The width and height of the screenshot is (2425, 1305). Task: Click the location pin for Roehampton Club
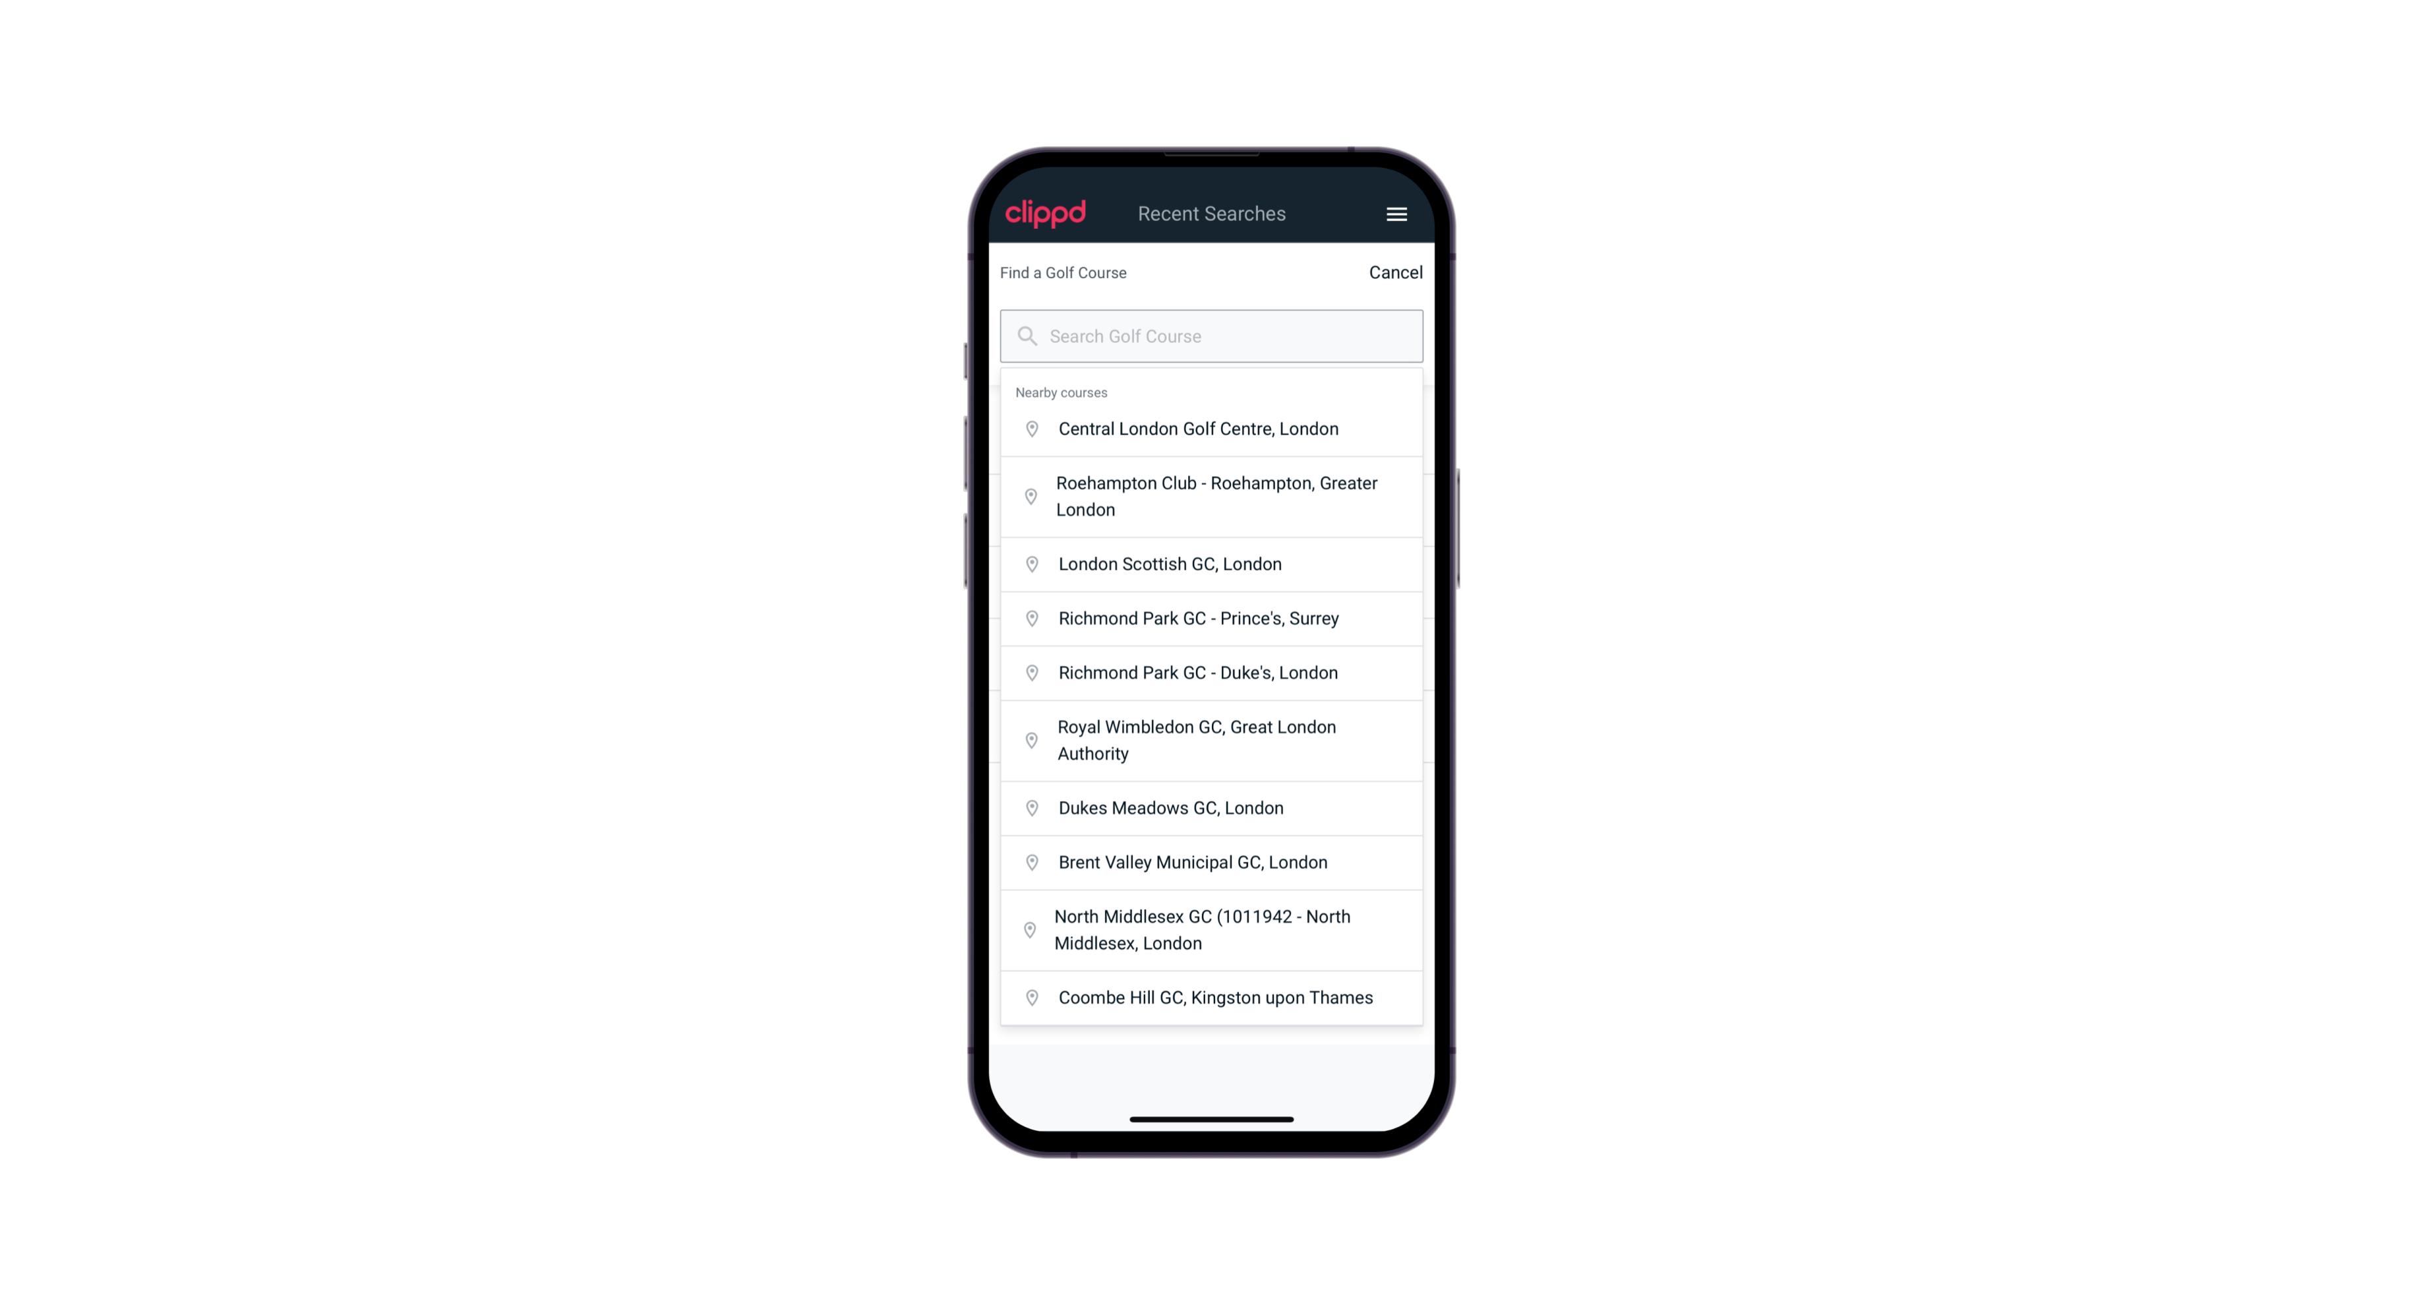1029,497
